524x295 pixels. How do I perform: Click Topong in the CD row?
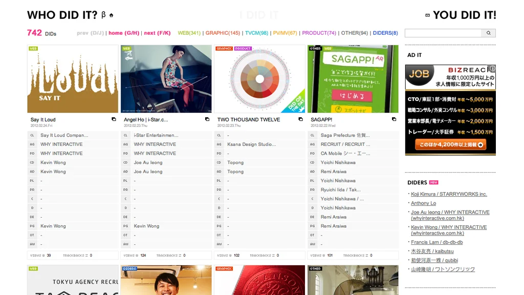[x=235, y=162]
